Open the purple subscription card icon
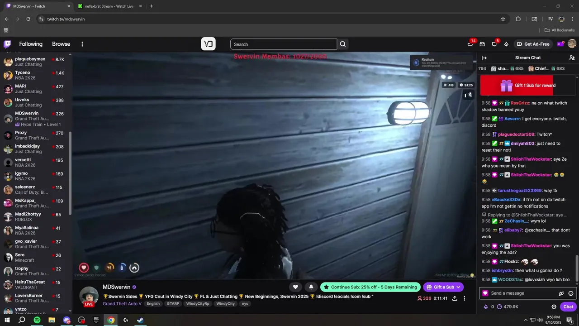The width and height of the screenshot is (579, 326). pos(560,44)
